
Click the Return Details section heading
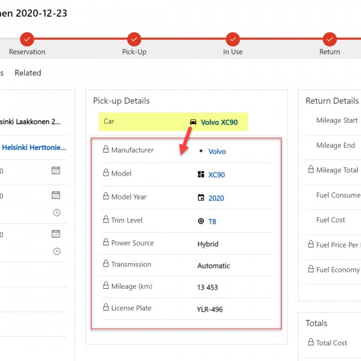(332, 101)
